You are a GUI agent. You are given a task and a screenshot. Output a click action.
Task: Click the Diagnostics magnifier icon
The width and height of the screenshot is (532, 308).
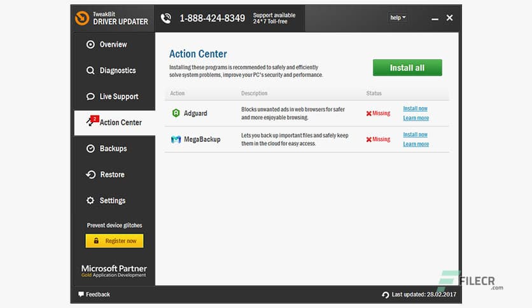[90, 70]
